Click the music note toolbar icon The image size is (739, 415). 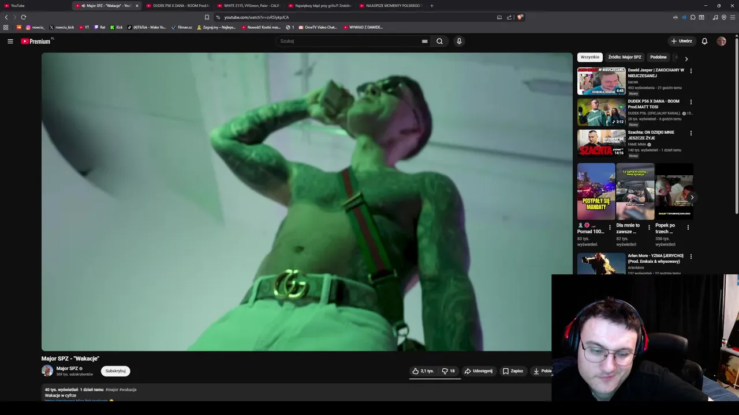[715, 17]
